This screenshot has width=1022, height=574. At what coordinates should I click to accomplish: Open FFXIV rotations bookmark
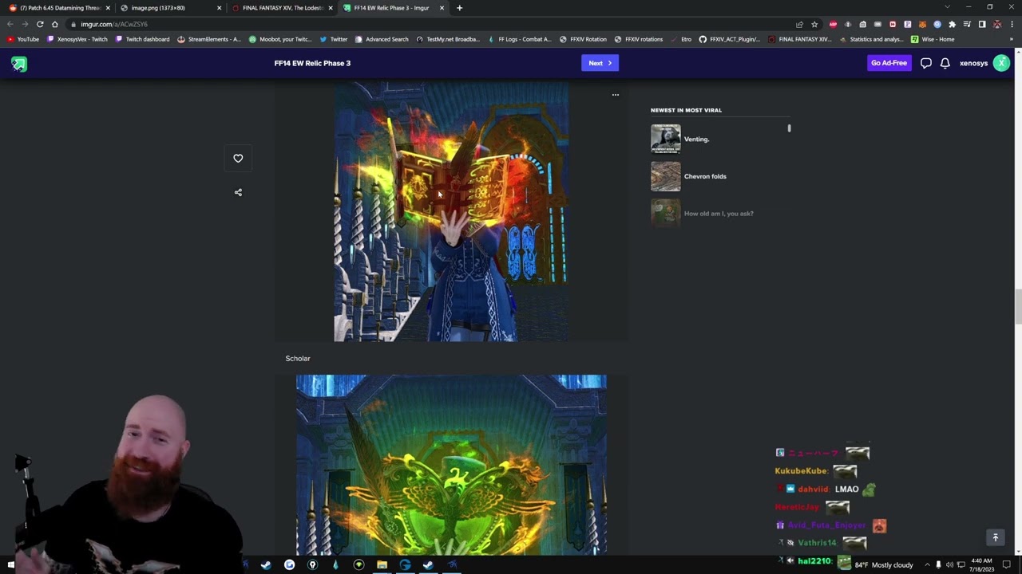(x=640, y=39)
